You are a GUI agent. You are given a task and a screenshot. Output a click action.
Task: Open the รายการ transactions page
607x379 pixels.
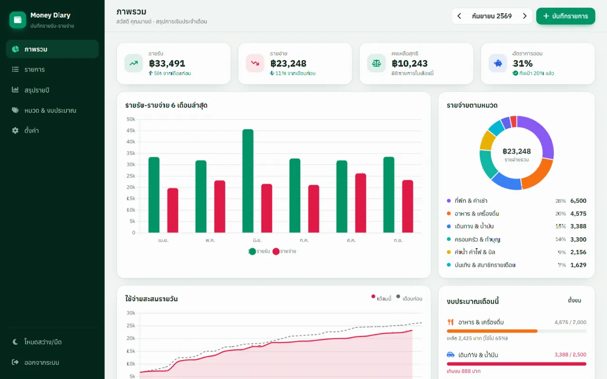click(52, 70)
